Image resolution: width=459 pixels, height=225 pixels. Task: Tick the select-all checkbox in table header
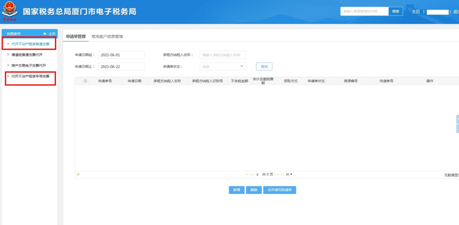pos(85,81)
